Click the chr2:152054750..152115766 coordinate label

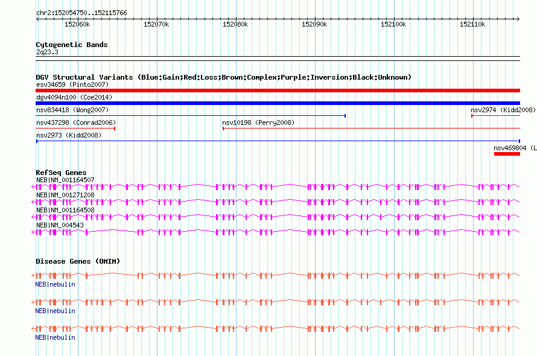[x=81, y=13]
